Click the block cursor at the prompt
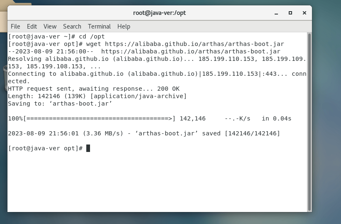This screenshot has height=224, width=341. click(88, 148)
